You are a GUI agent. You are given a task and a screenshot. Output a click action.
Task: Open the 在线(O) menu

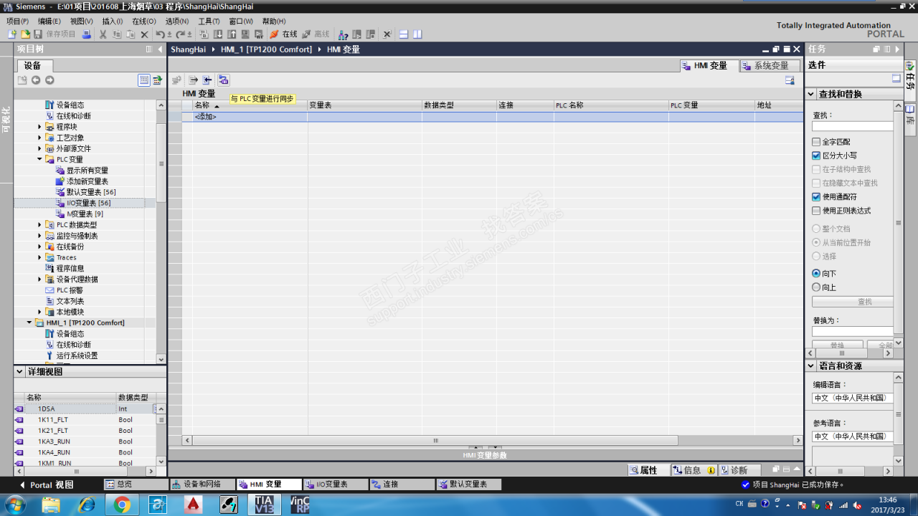[144, 21]
